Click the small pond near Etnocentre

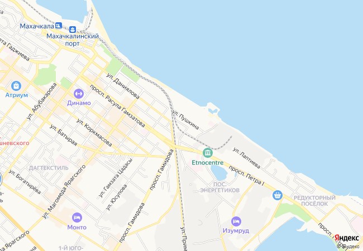point(219,173)
